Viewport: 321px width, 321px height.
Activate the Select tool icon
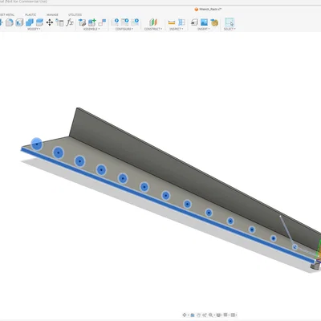click(x=230, y=22)
